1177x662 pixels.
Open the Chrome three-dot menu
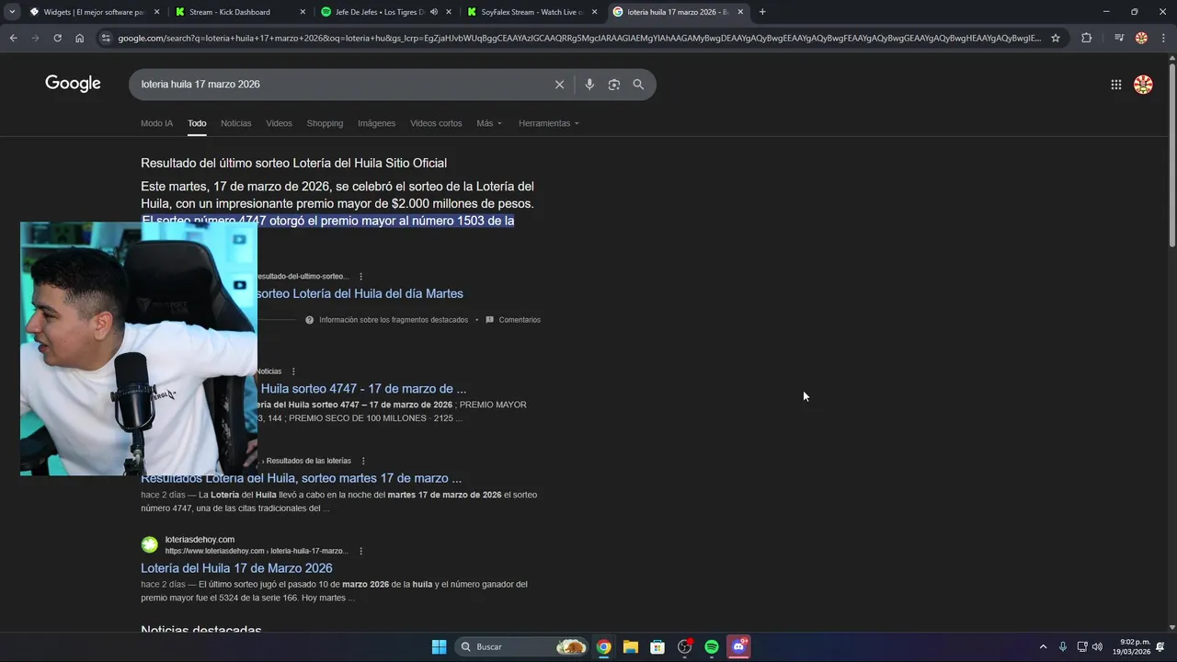1162,38
